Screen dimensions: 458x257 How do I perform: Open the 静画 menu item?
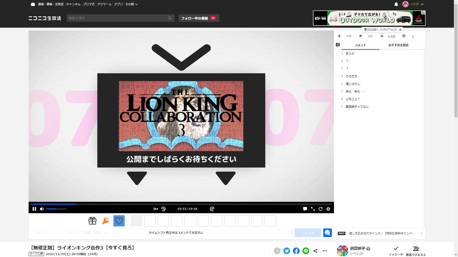[x=49, y=4]
